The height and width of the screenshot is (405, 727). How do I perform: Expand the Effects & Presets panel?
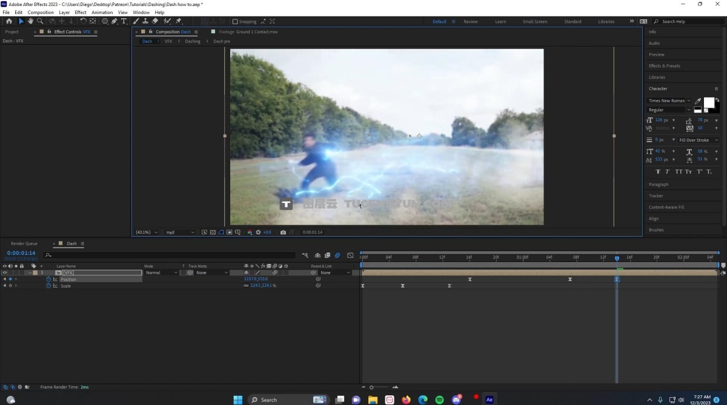(x=665, y=65)
